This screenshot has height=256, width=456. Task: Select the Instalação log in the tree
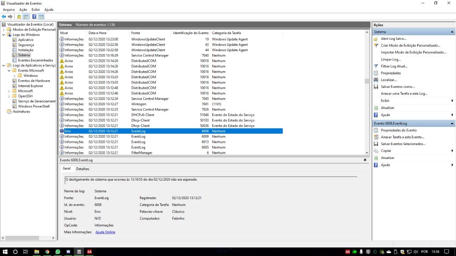(26, 50)
